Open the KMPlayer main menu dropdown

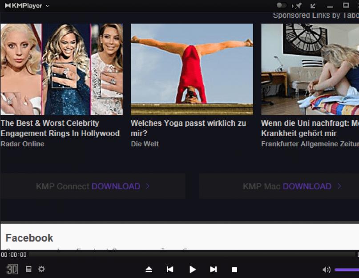coord(27,6)
